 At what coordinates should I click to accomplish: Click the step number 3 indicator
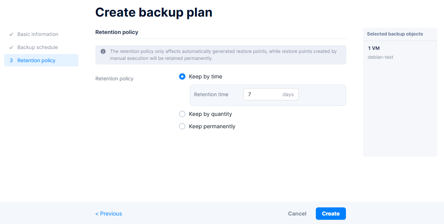tap(11, 61)
